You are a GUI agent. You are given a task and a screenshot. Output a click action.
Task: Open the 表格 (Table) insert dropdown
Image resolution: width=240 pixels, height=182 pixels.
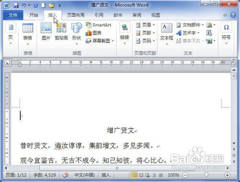tap(28, 34)
